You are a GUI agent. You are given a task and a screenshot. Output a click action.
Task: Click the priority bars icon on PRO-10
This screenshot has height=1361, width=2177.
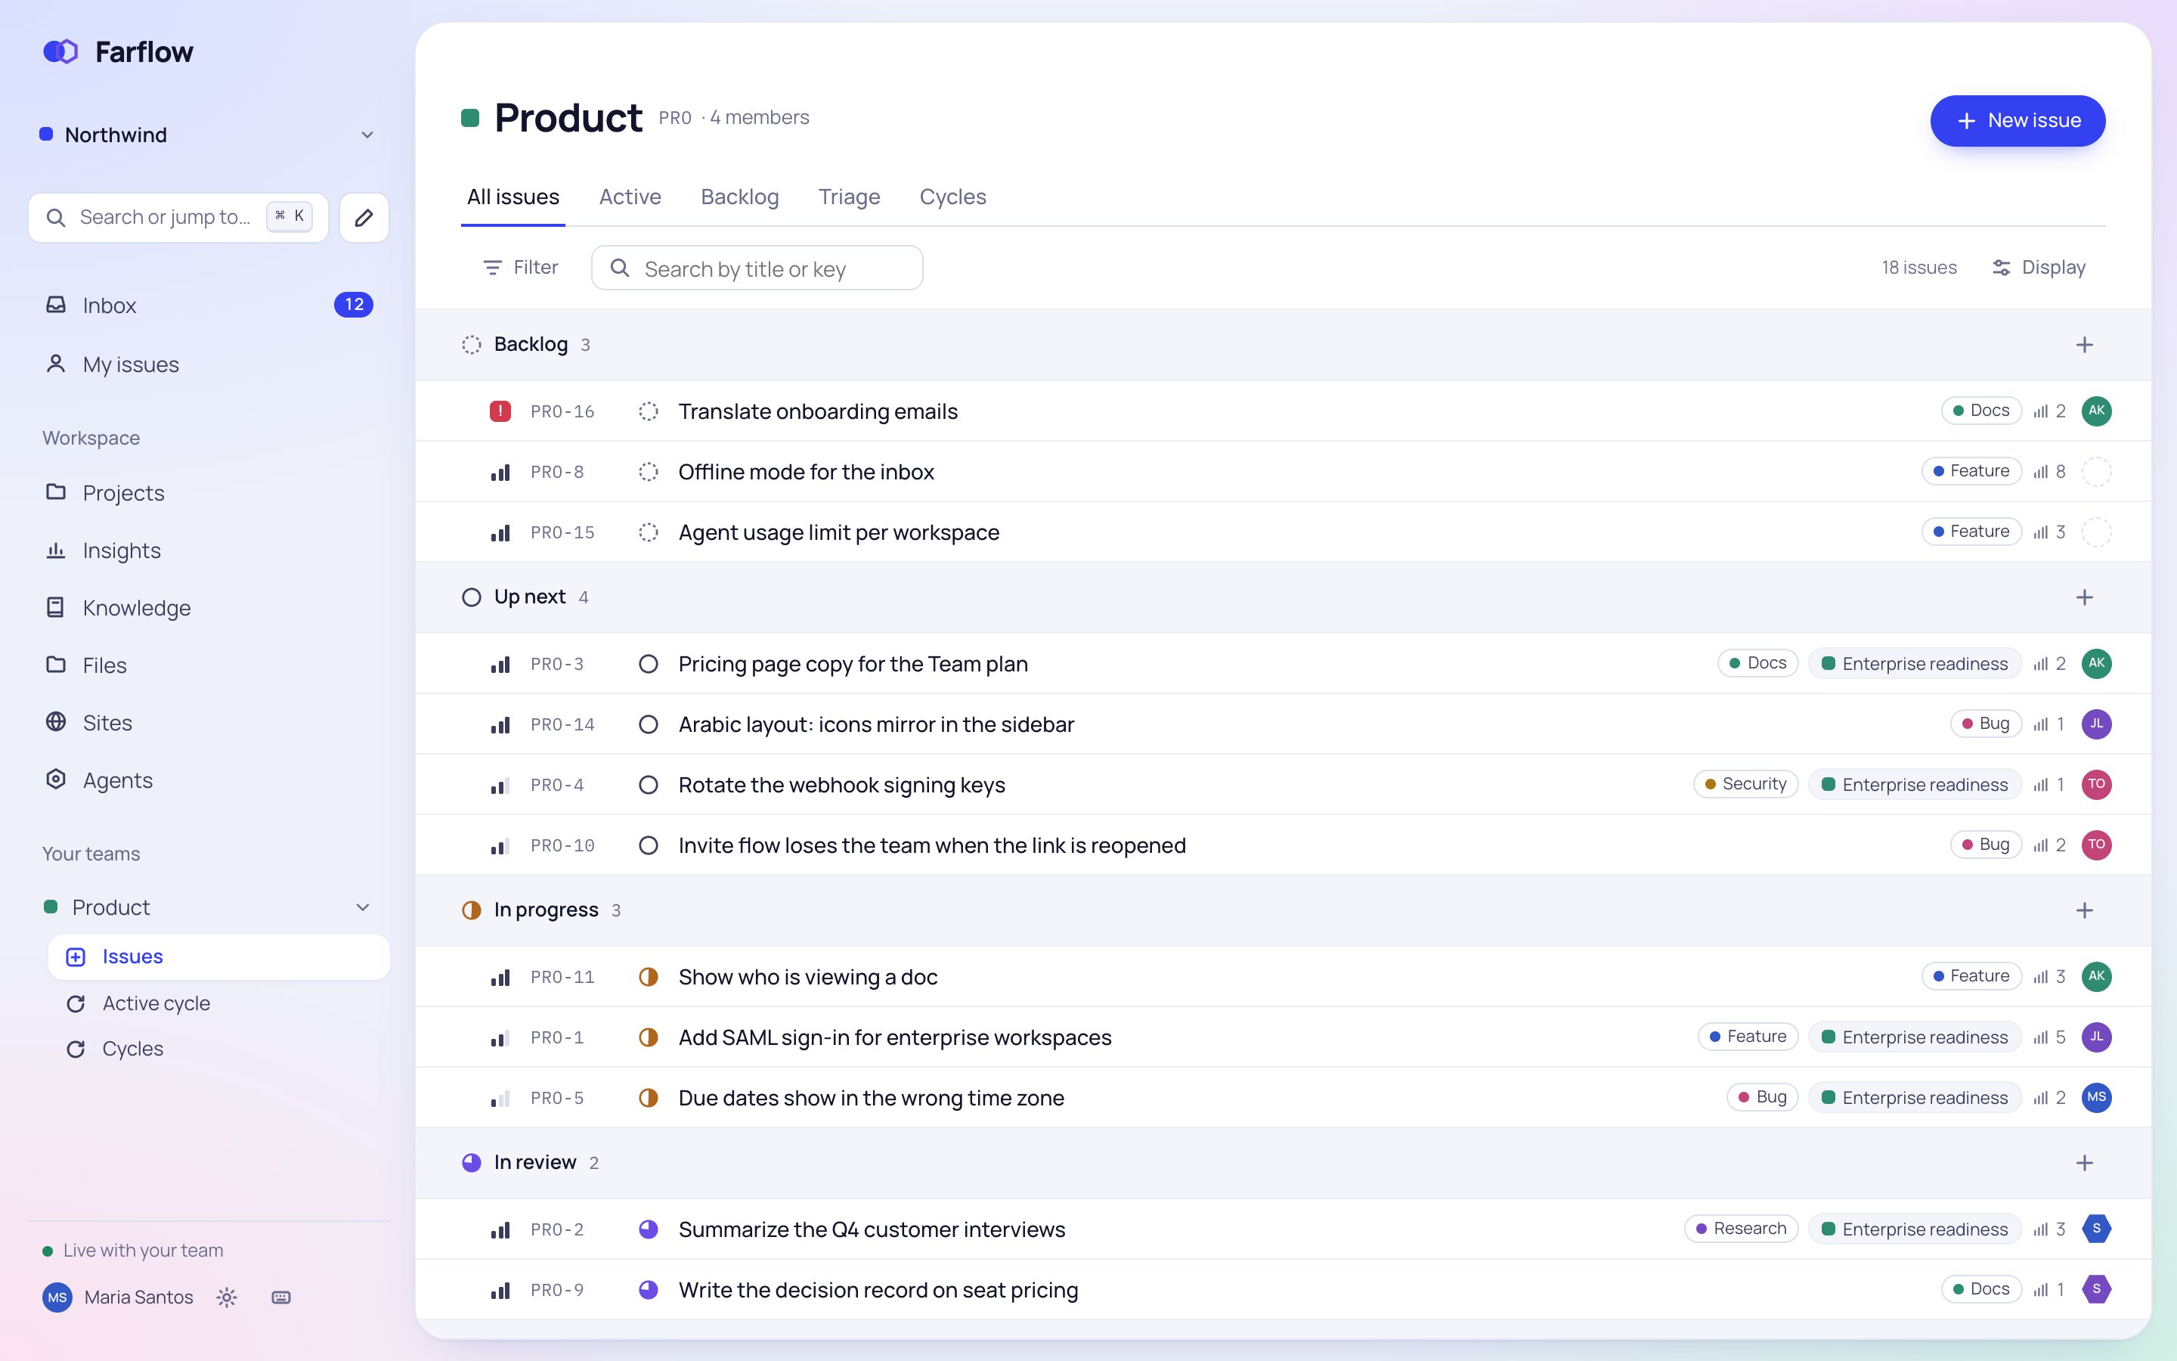[500, 845]
